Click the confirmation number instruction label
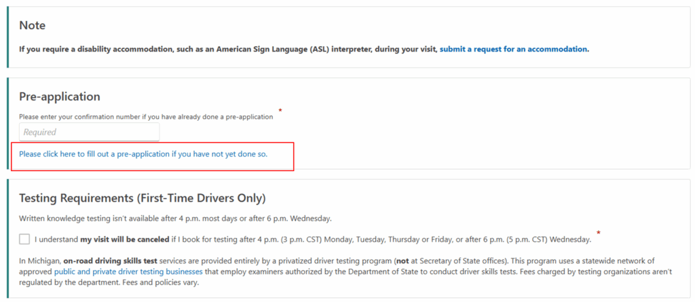The image size is (695, 302). click(146, 117)
